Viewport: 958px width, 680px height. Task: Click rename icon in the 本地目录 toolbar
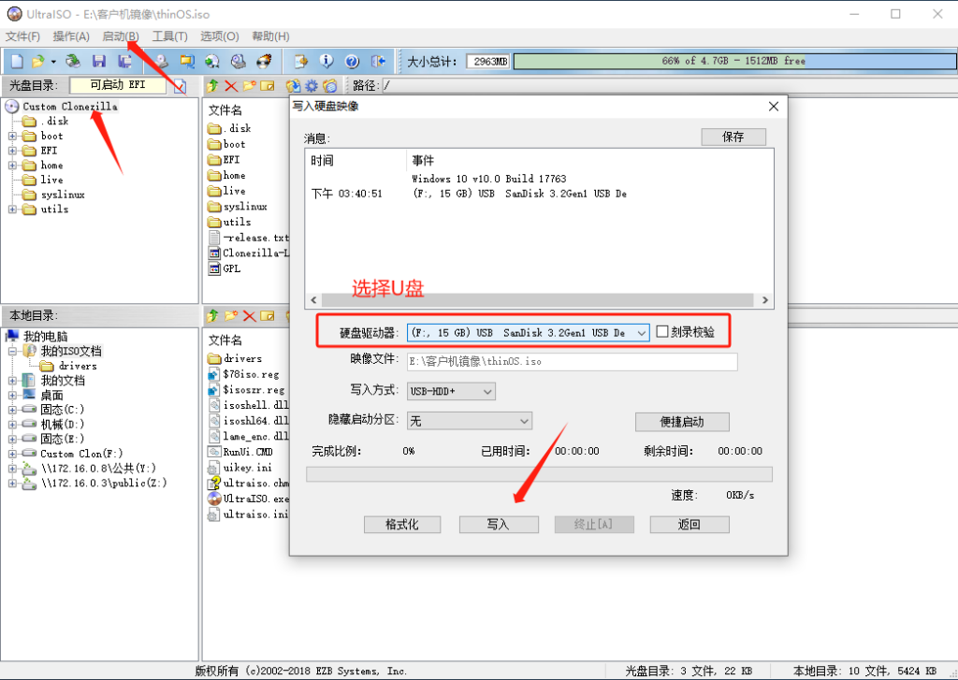pyautogui.click(x=268, y=315)
